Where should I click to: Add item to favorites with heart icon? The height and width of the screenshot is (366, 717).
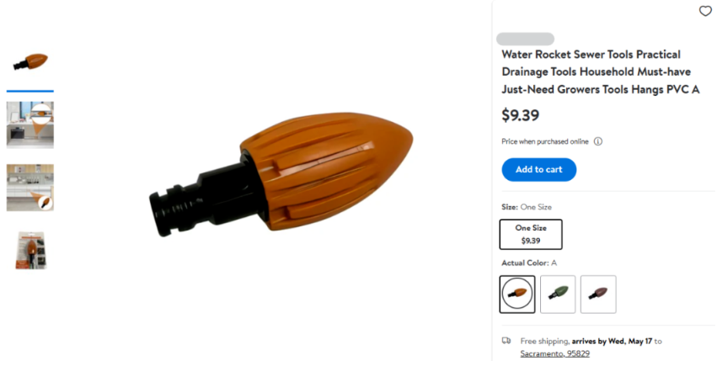click(x=705, y=11)
